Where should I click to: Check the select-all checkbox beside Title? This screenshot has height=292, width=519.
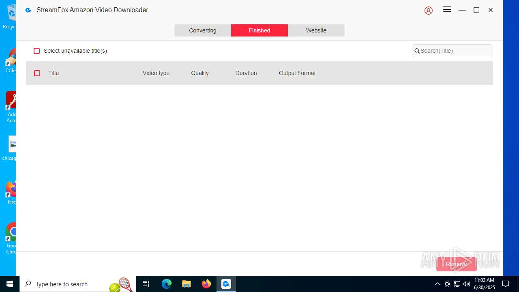37,73
